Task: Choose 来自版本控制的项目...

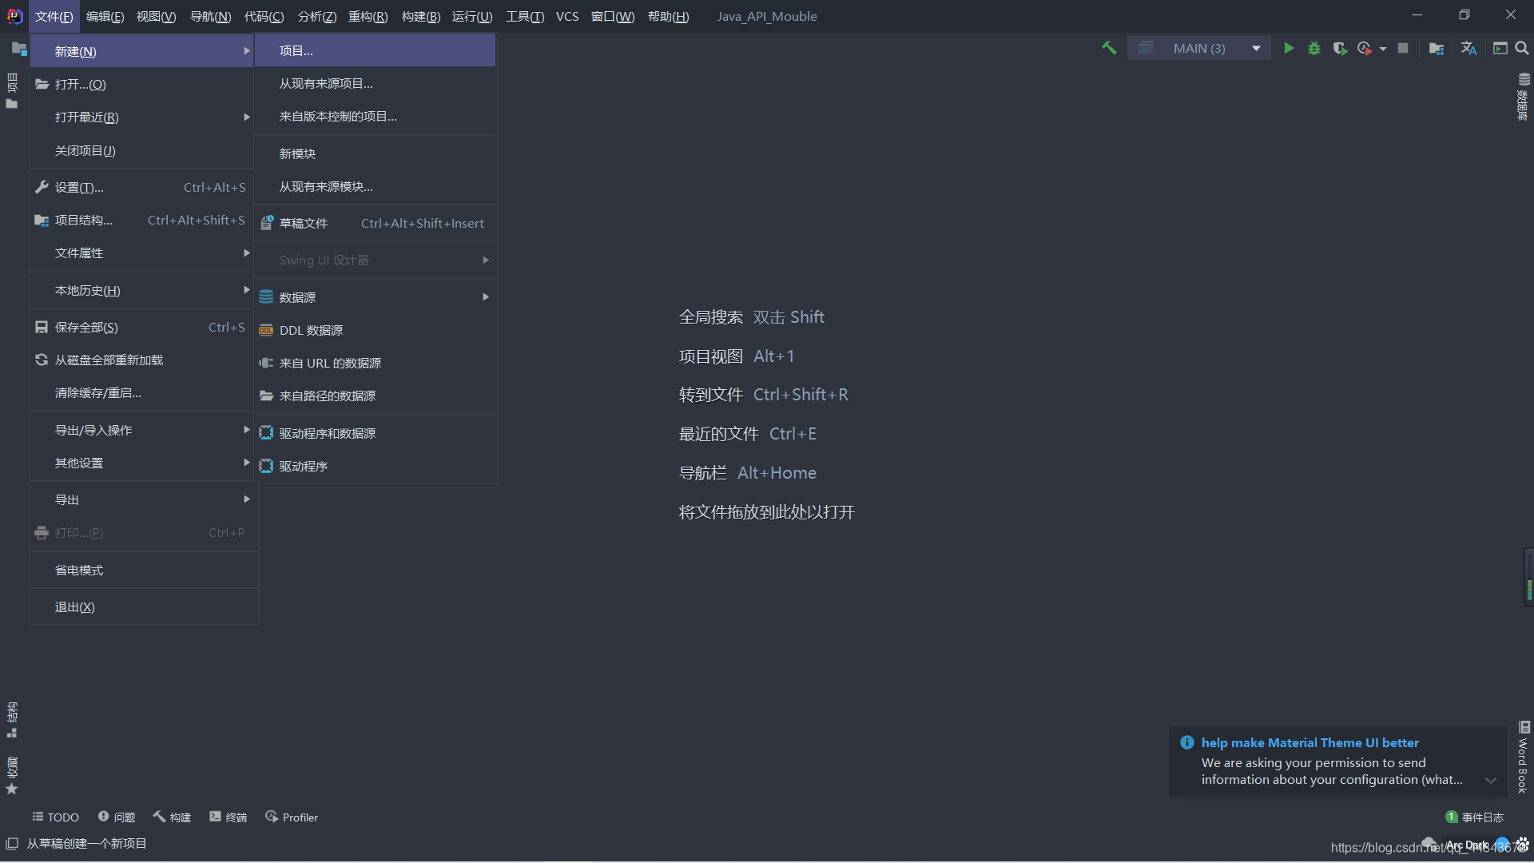Action: point(376,117)
